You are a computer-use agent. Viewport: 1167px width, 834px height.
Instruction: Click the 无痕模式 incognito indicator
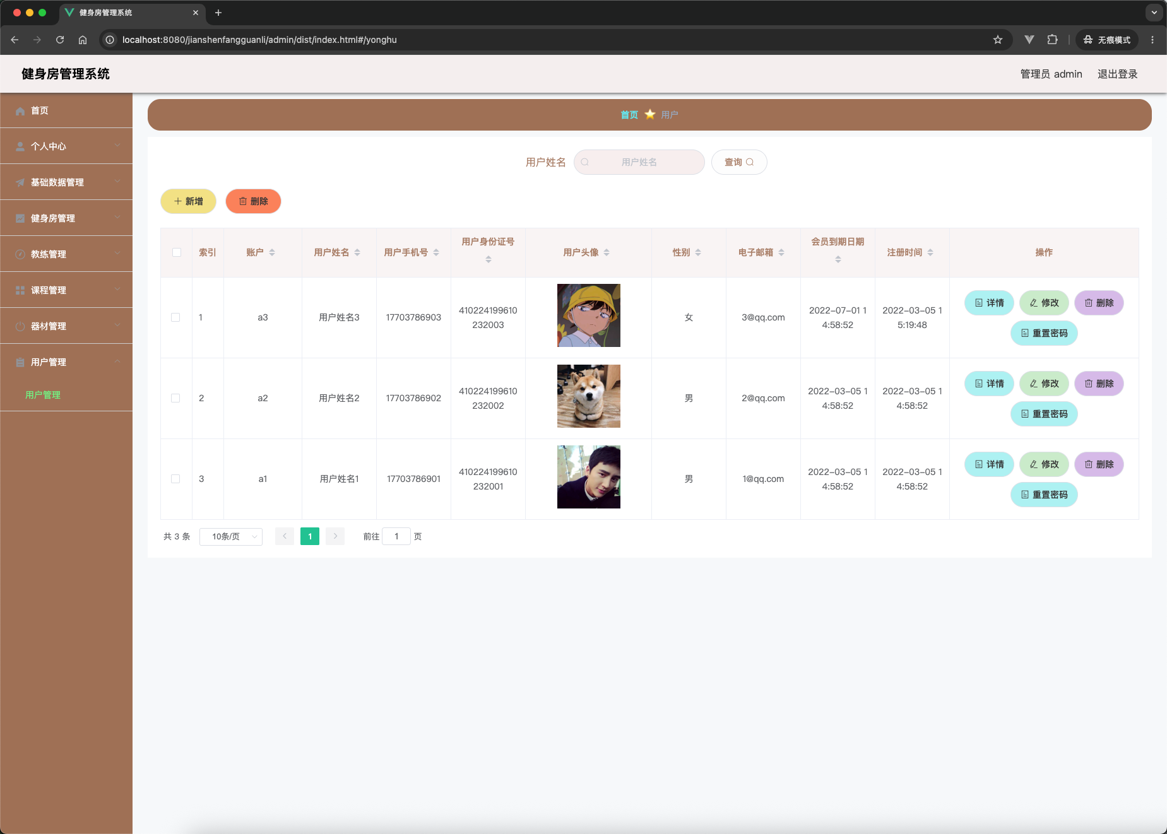click(1107, 40)
